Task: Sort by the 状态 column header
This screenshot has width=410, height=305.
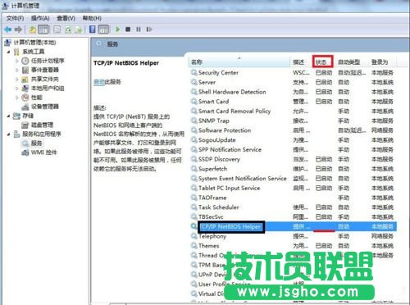Action: 323,61
